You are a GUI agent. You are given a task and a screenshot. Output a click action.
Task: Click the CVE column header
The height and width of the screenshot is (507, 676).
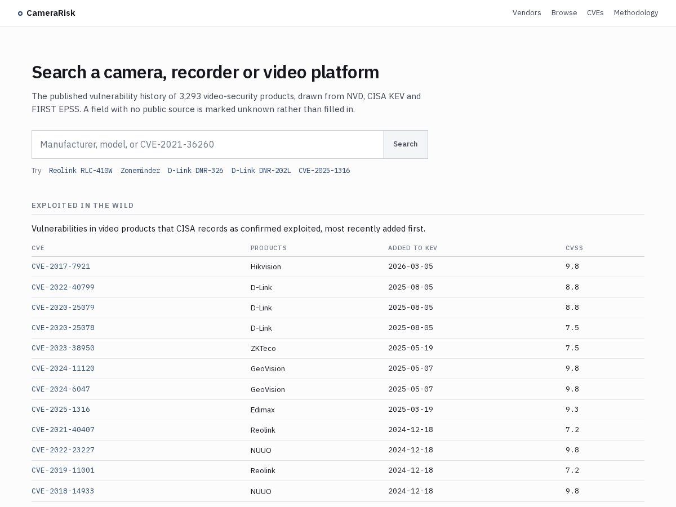point(38,248)
